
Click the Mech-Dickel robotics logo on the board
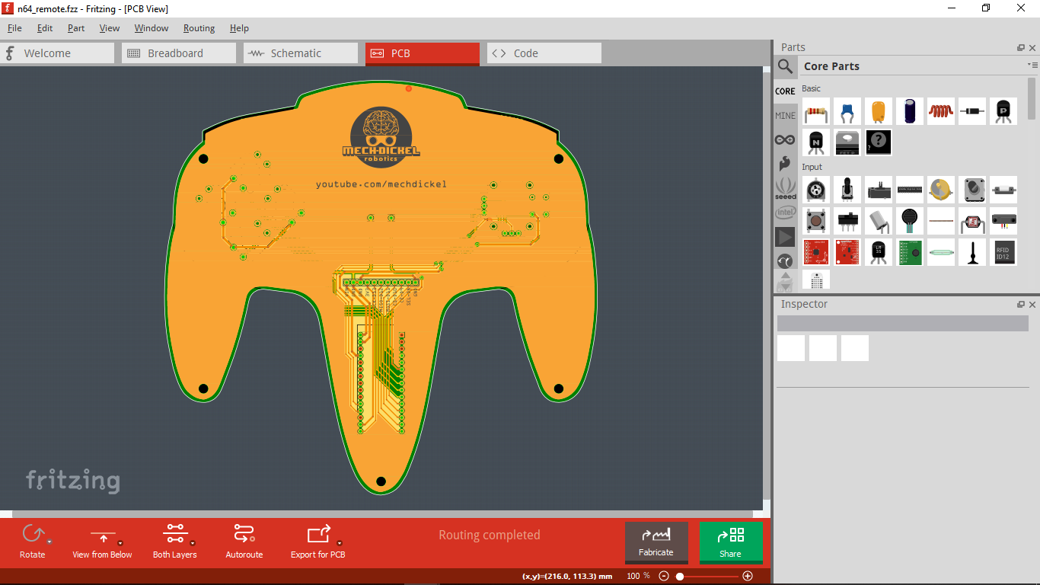click(x=381, y=136)
